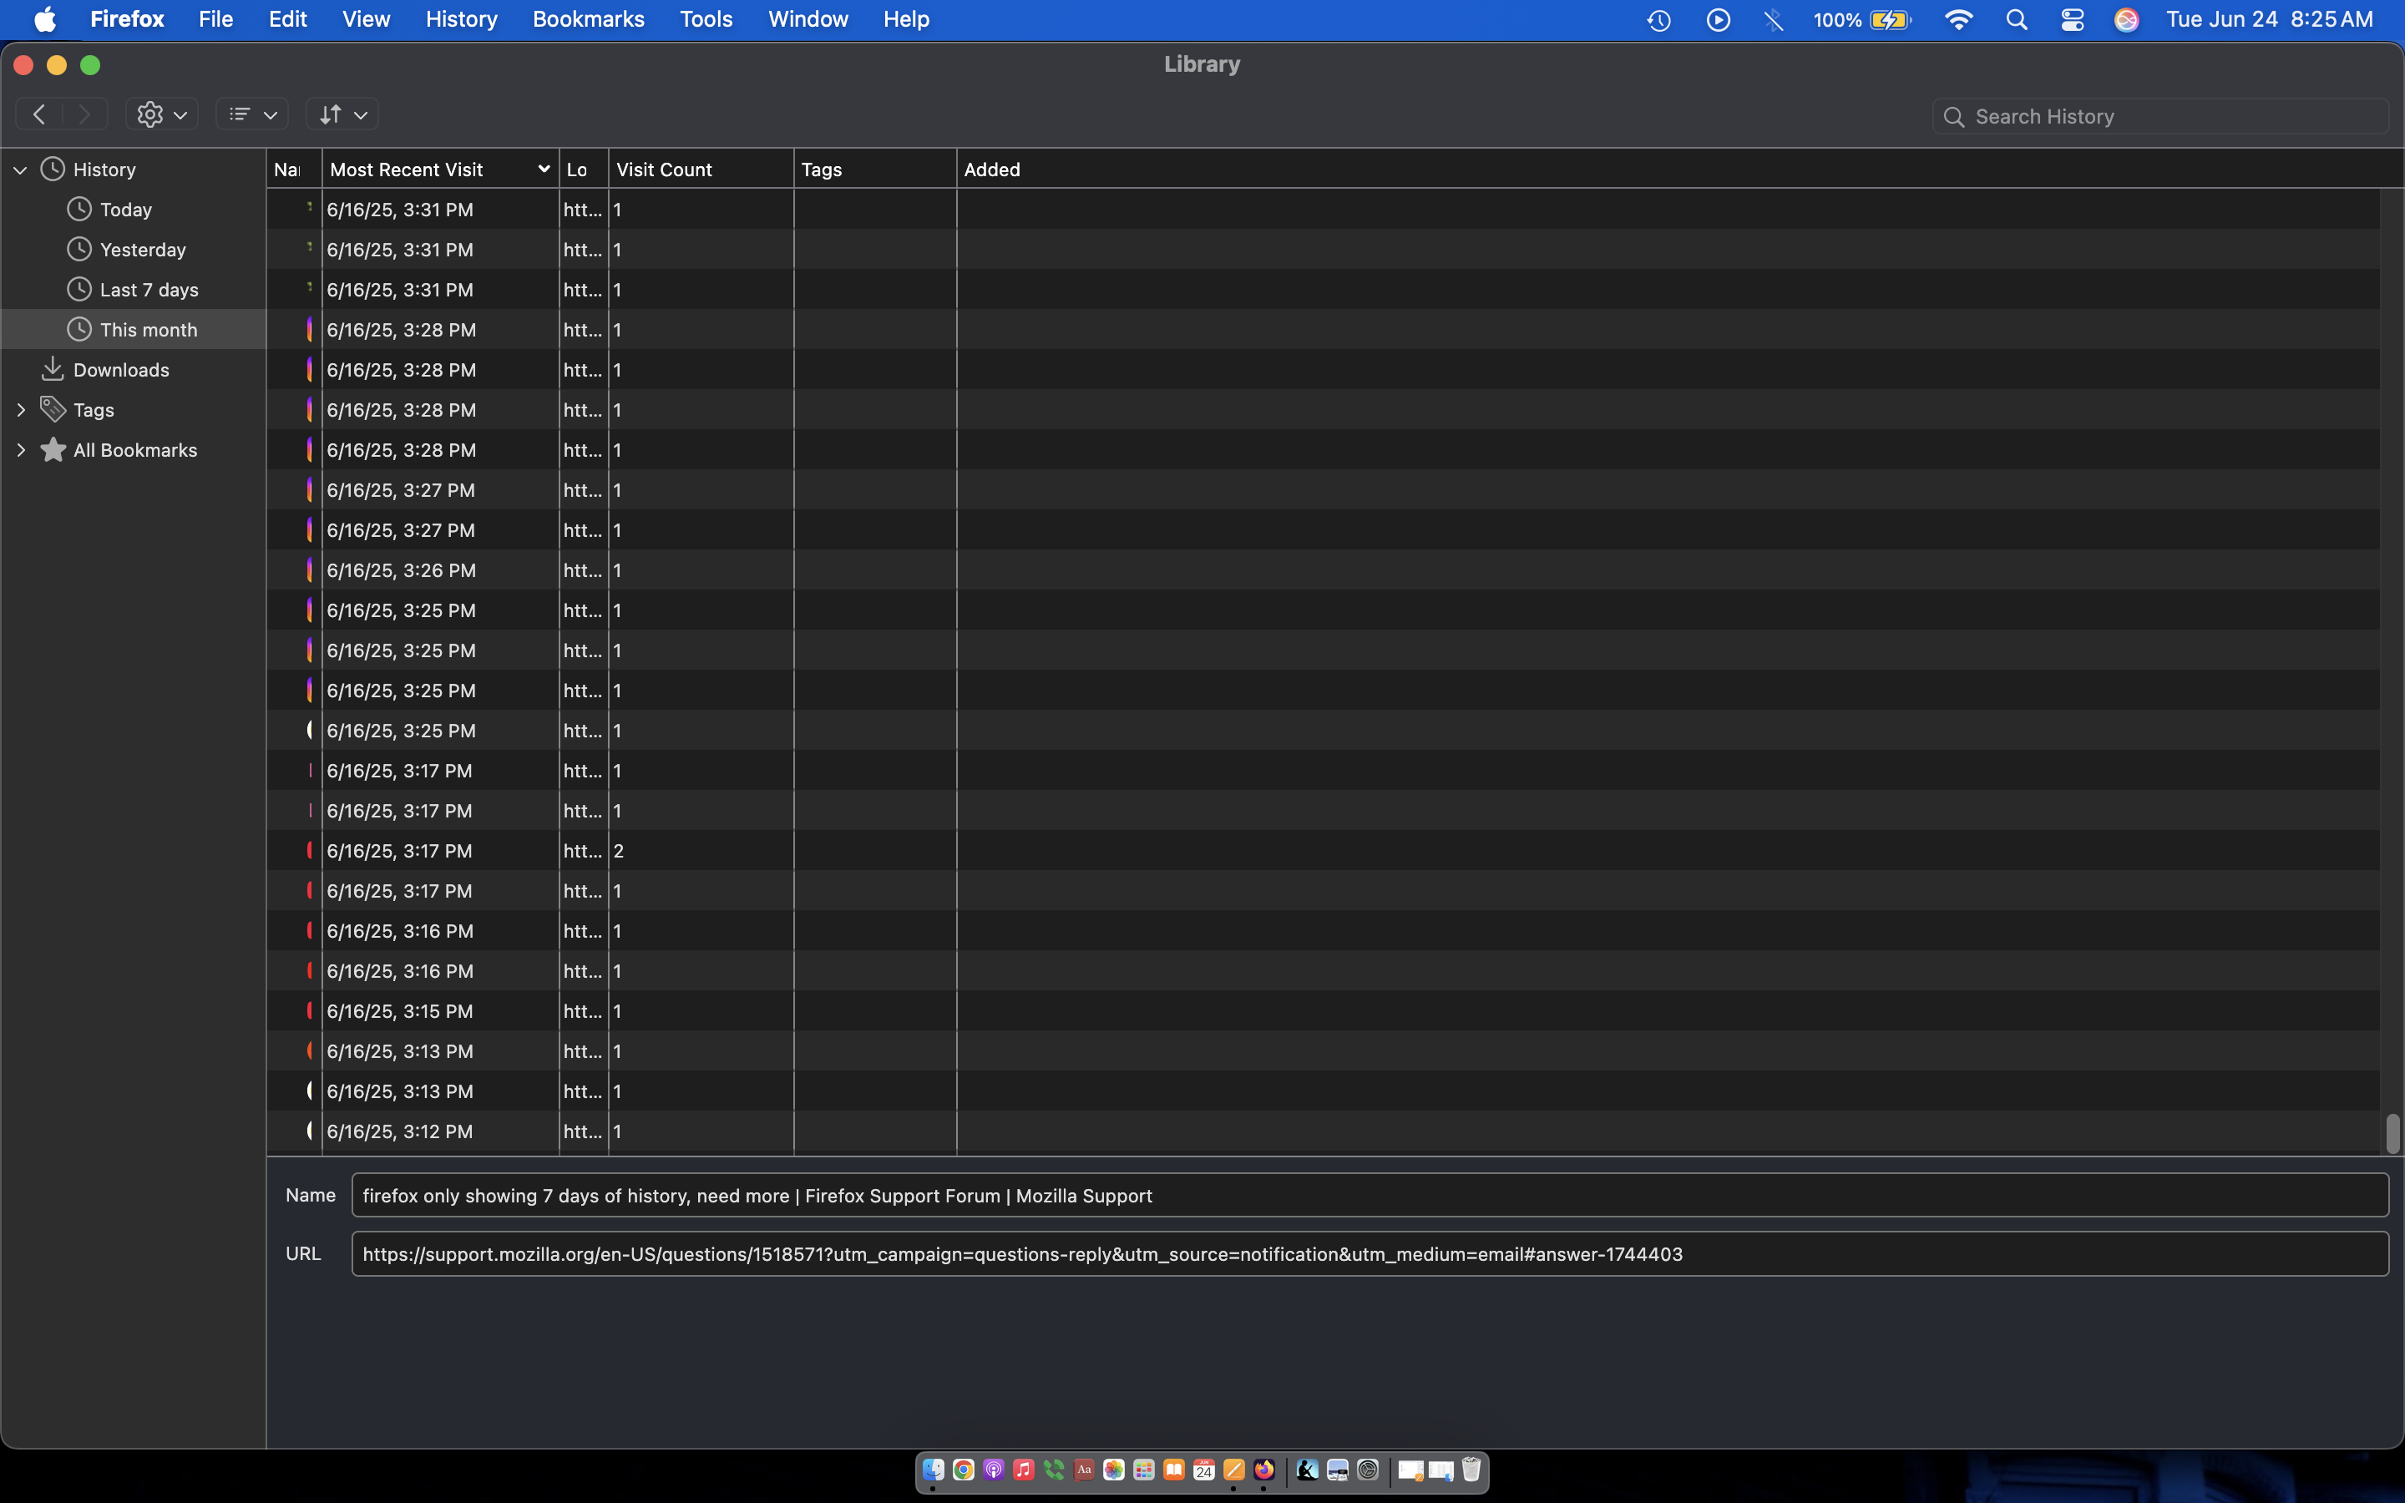Open the Apple menu
Screen dimensions: 2405x1503
(x=45, y=20)
